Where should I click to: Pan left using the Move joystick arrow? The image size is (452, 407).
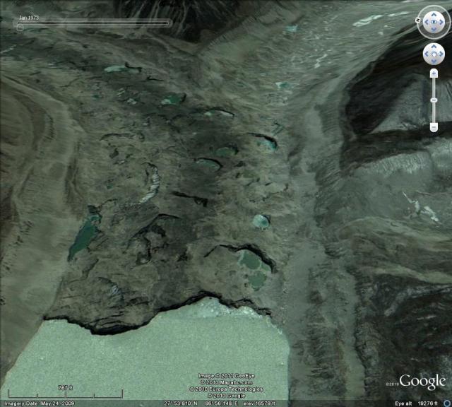point(427,54)
